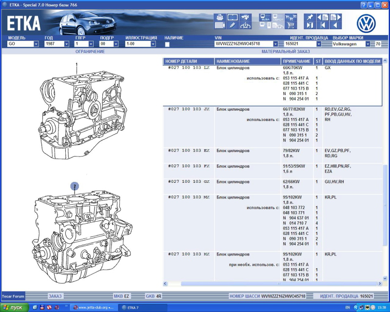This screenshot has height=312, width=390.
Task: Click the parts list horizontal scrollbar
Action: pos(278,283)
